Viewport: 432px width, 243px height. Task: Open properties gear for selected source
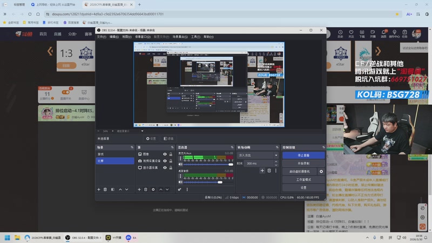click(x=153, y=190)
